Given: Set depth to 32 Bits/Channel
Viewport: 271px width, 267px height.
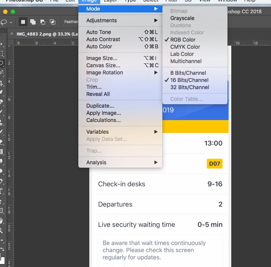Looking at the screenshot, I should 195,87.
